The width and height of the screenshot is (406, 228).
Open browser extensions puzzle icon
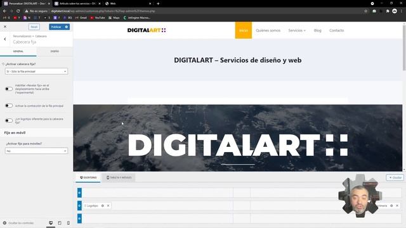tap(388, 11)
